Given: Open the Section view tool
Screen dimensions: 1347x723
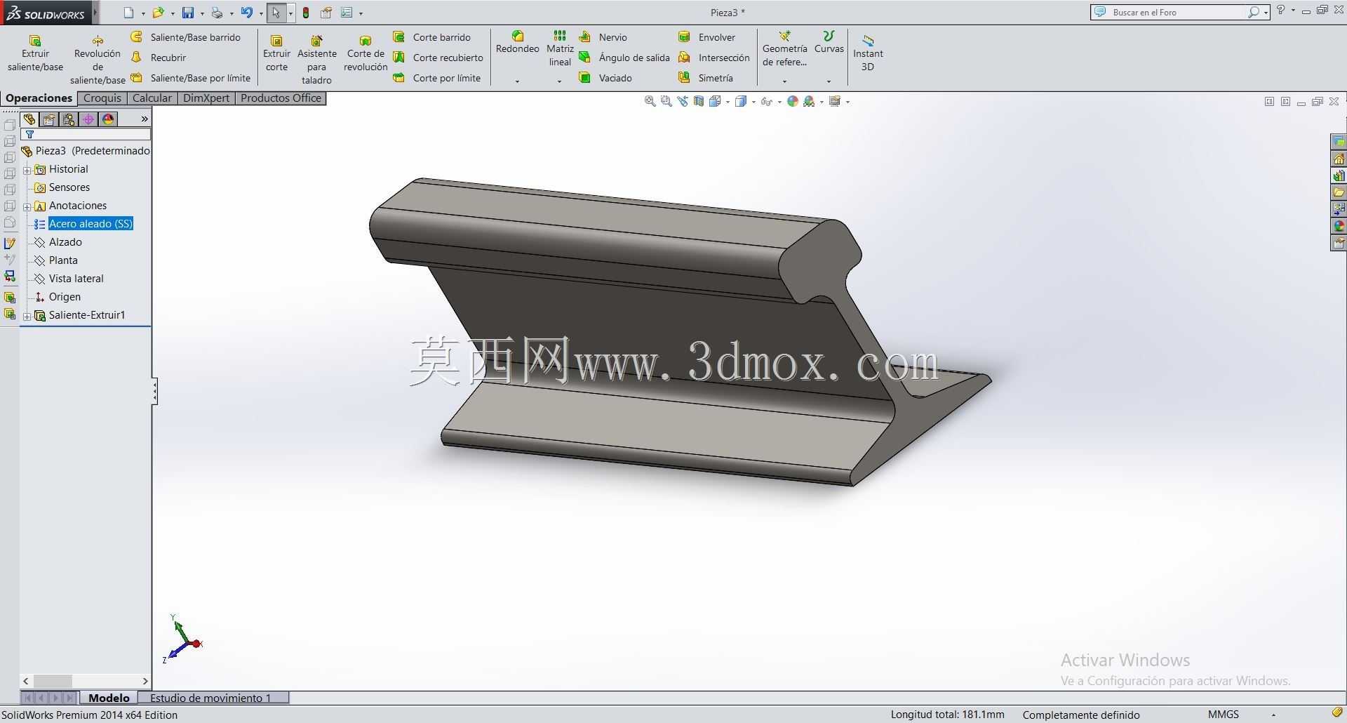Looking at the screenshot, I should point(699,102).
